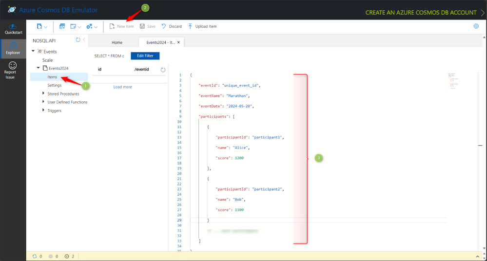Click the Load more link
487x261 pixels.
point(123,87)
